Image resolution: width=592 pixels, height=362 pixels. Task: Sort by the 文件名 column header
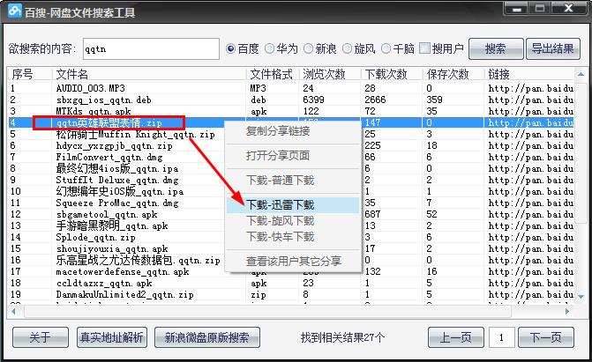coord(72,75)
